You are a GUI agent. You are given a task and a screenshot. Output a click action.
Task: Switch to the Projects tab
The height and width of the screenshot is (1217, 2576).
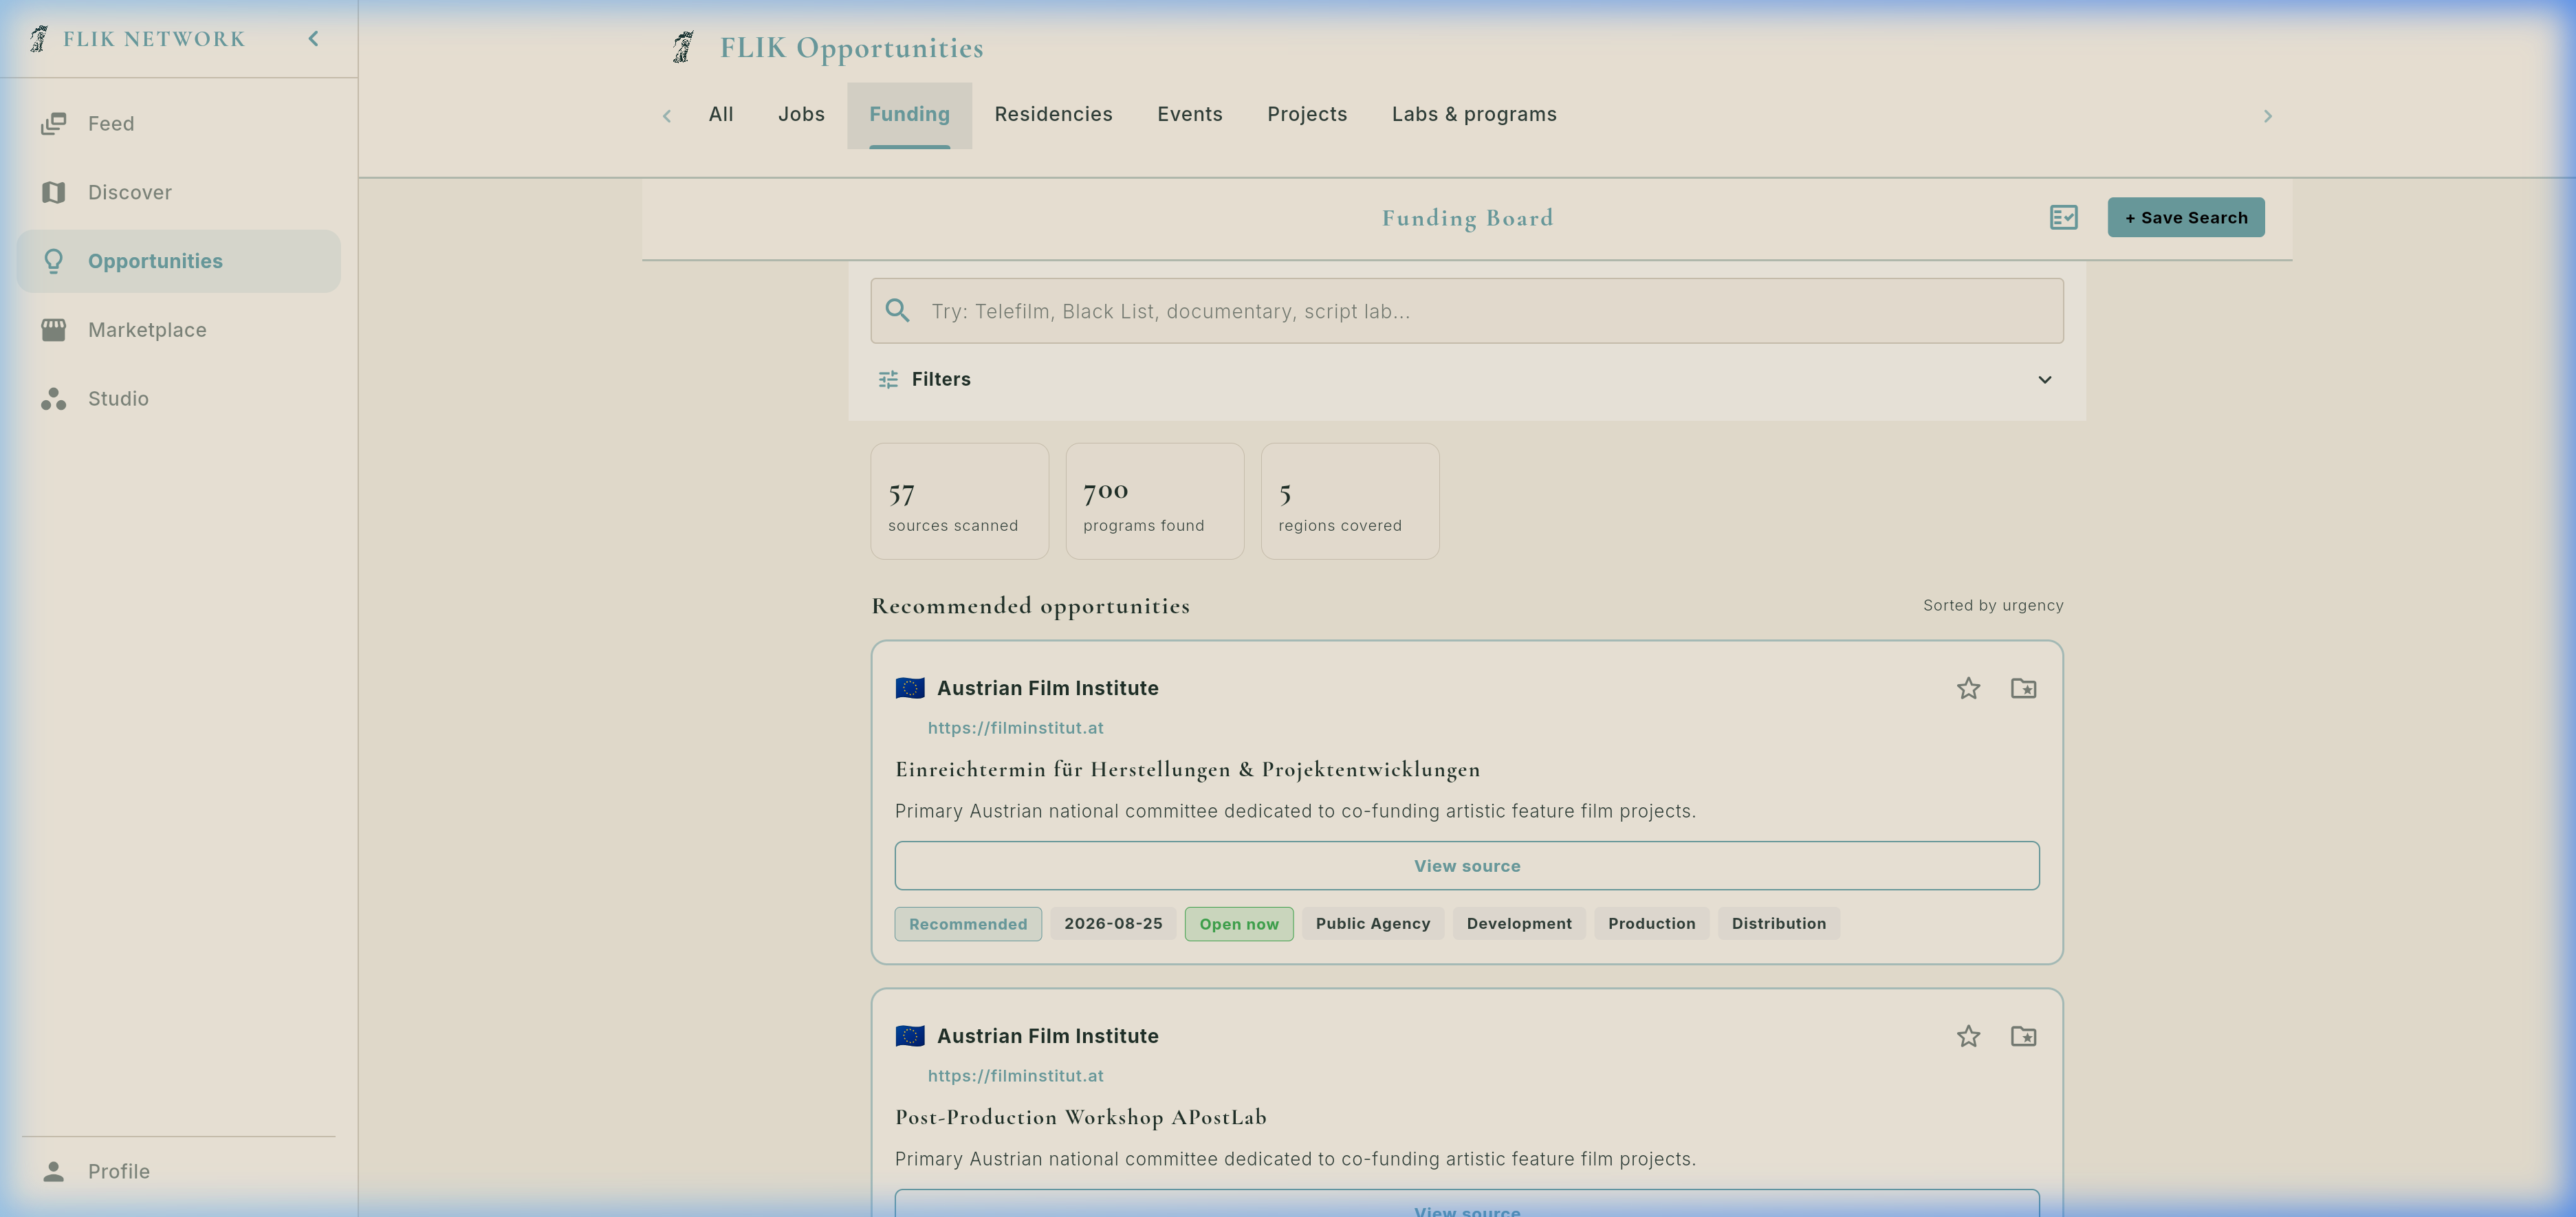pos(1307,115)
